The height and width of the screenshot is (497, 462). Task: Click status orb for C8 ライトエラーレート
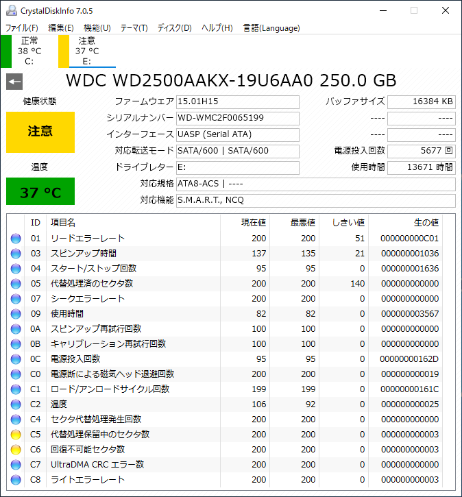pyautogui.click(x=16, y=480)
